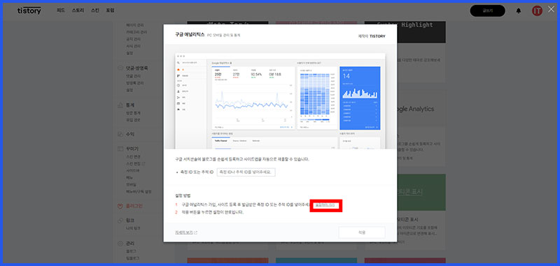Click the 적용 button in the dialog
The width and height of the screenshot is (560, 266).
[x=362, y=232]
